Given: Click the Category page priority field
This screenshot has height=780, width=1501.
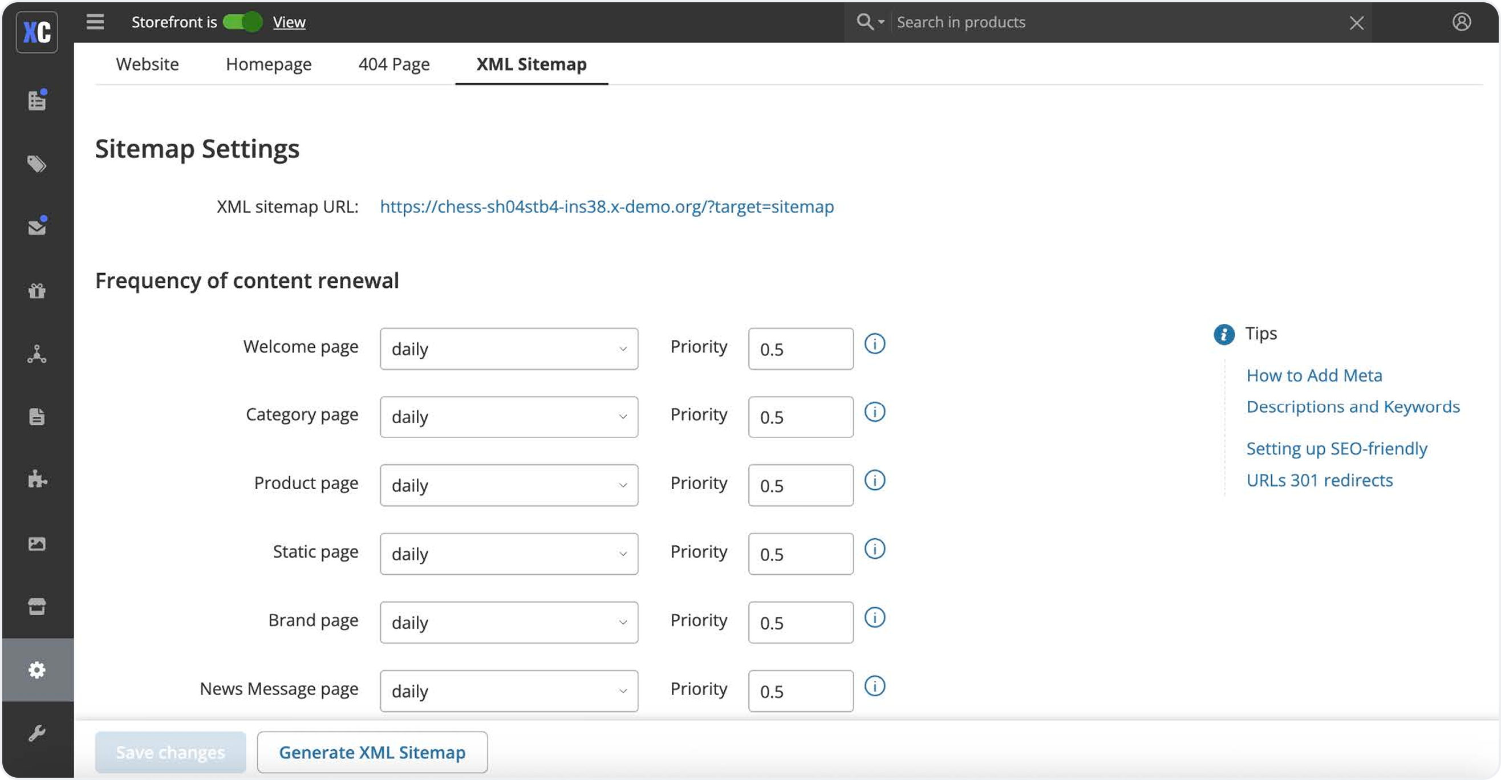Looking at the screenshot, I should coord(800,417).
